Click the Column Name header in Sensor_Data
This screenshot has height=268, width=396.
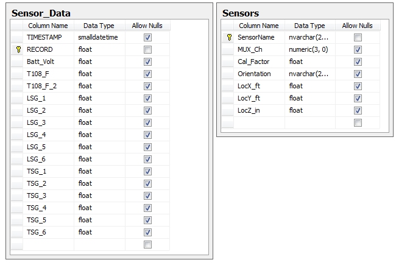click(x=48, y=26)
